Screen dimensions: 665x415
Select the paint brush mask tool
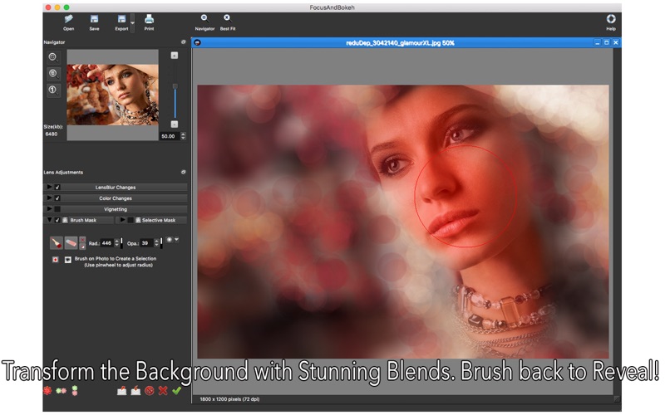pos(56,242)
